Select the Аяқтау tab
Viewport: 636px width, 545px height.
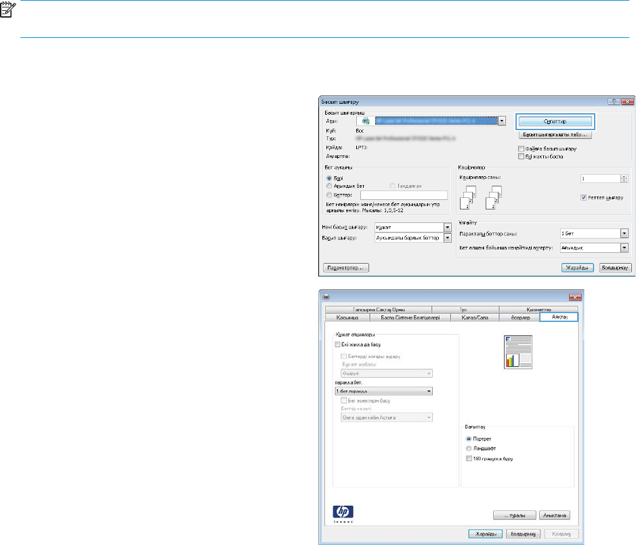pos(559,317)
